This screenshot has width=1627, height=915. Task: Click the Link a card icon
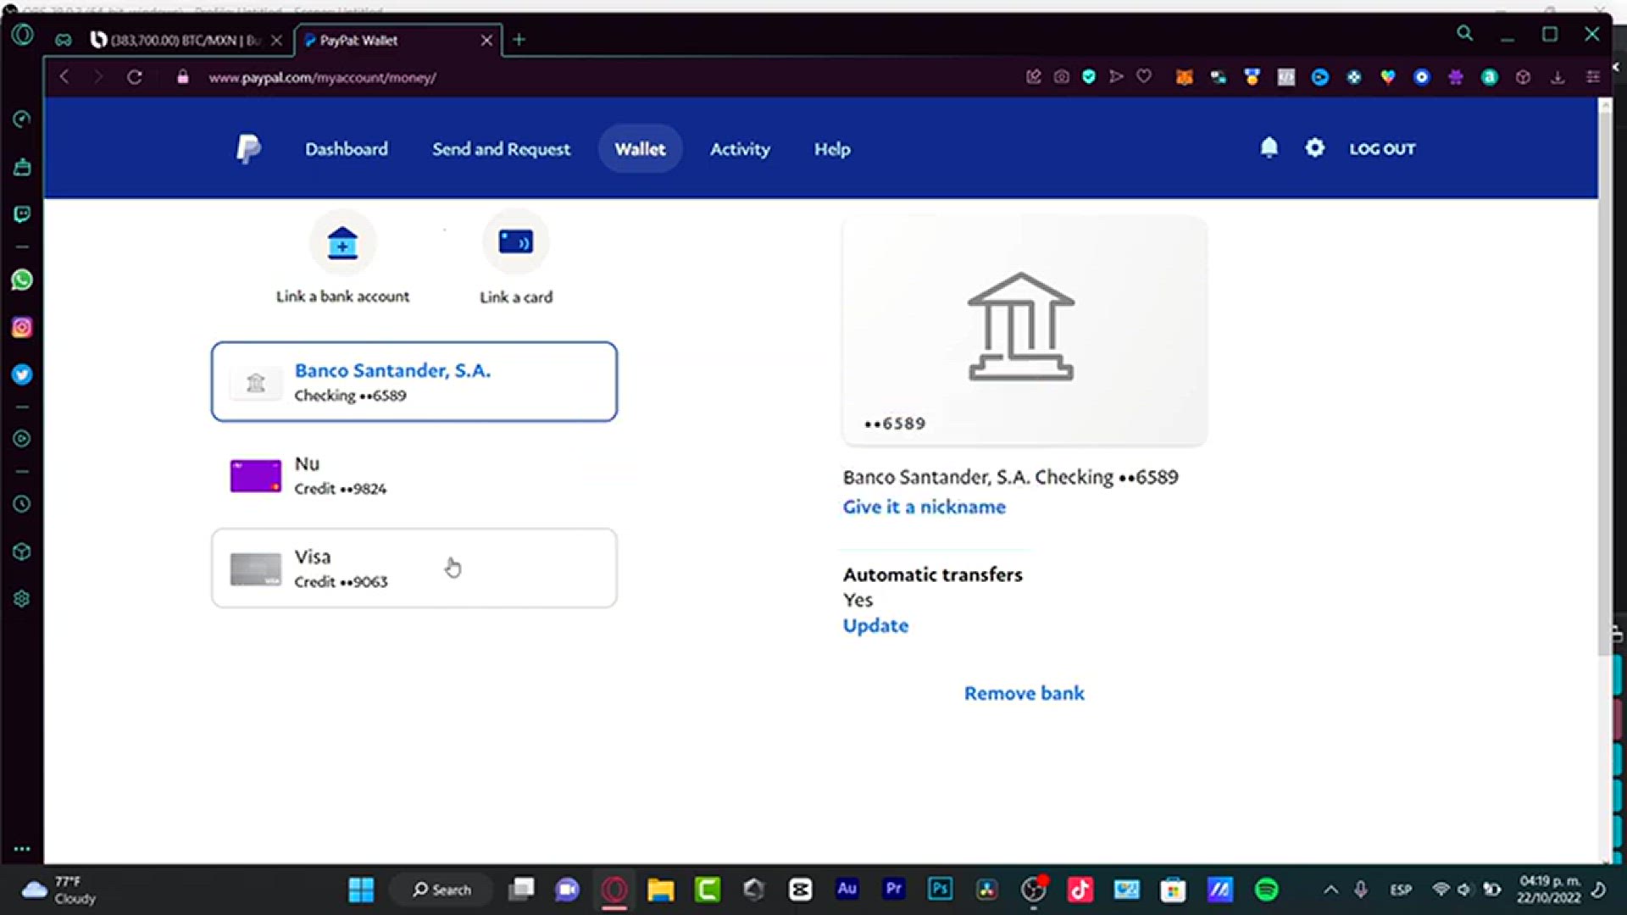[x=515, y=242]
